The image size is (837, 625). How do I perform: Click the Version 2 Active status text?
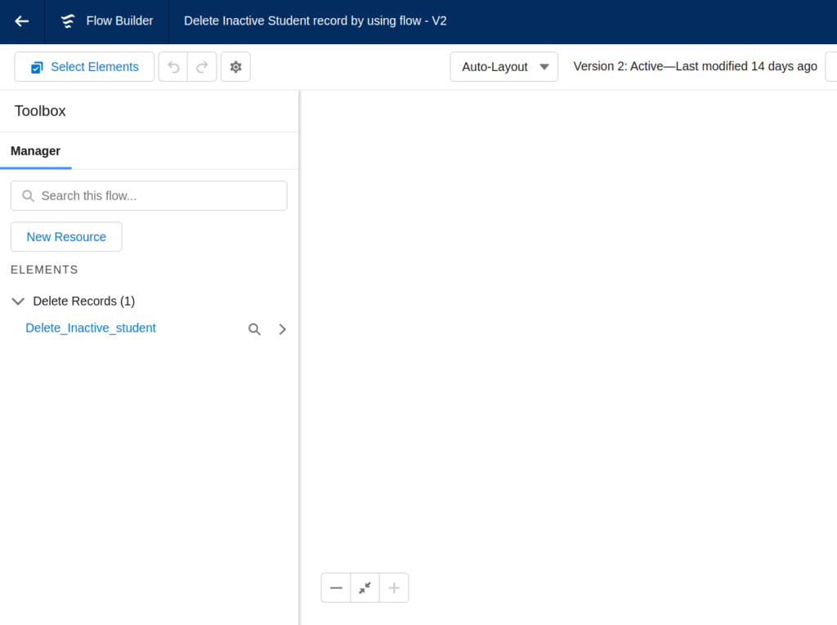tap(695, 67)
